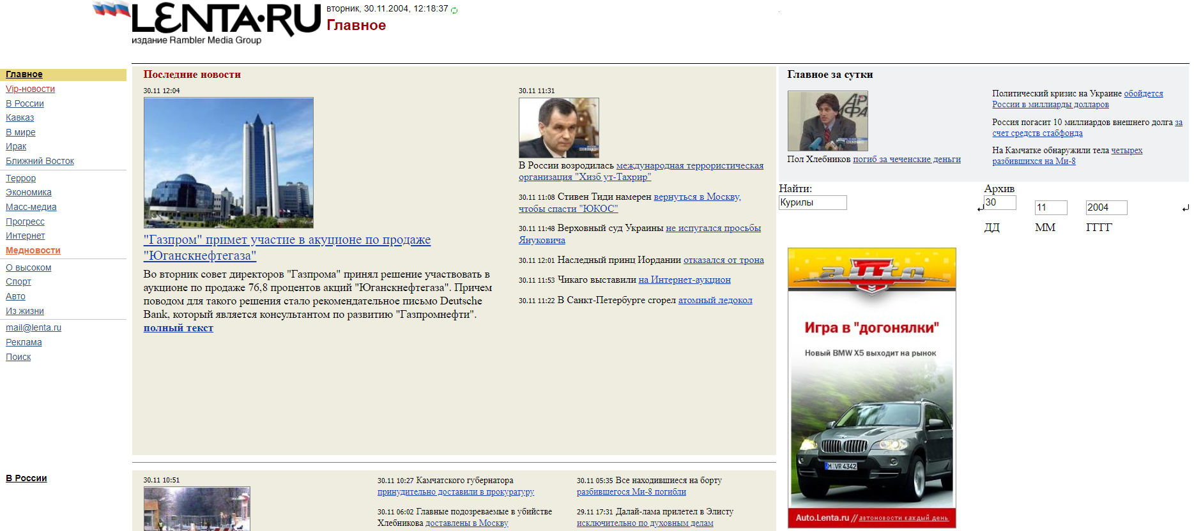This screenshot has height=531, width=1194.
Task: Open the Медновости section
Action: [33, 250]
